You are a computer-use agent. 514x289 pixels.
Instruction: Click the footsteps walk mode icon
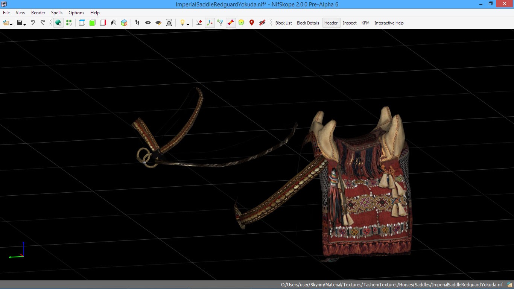137,23
